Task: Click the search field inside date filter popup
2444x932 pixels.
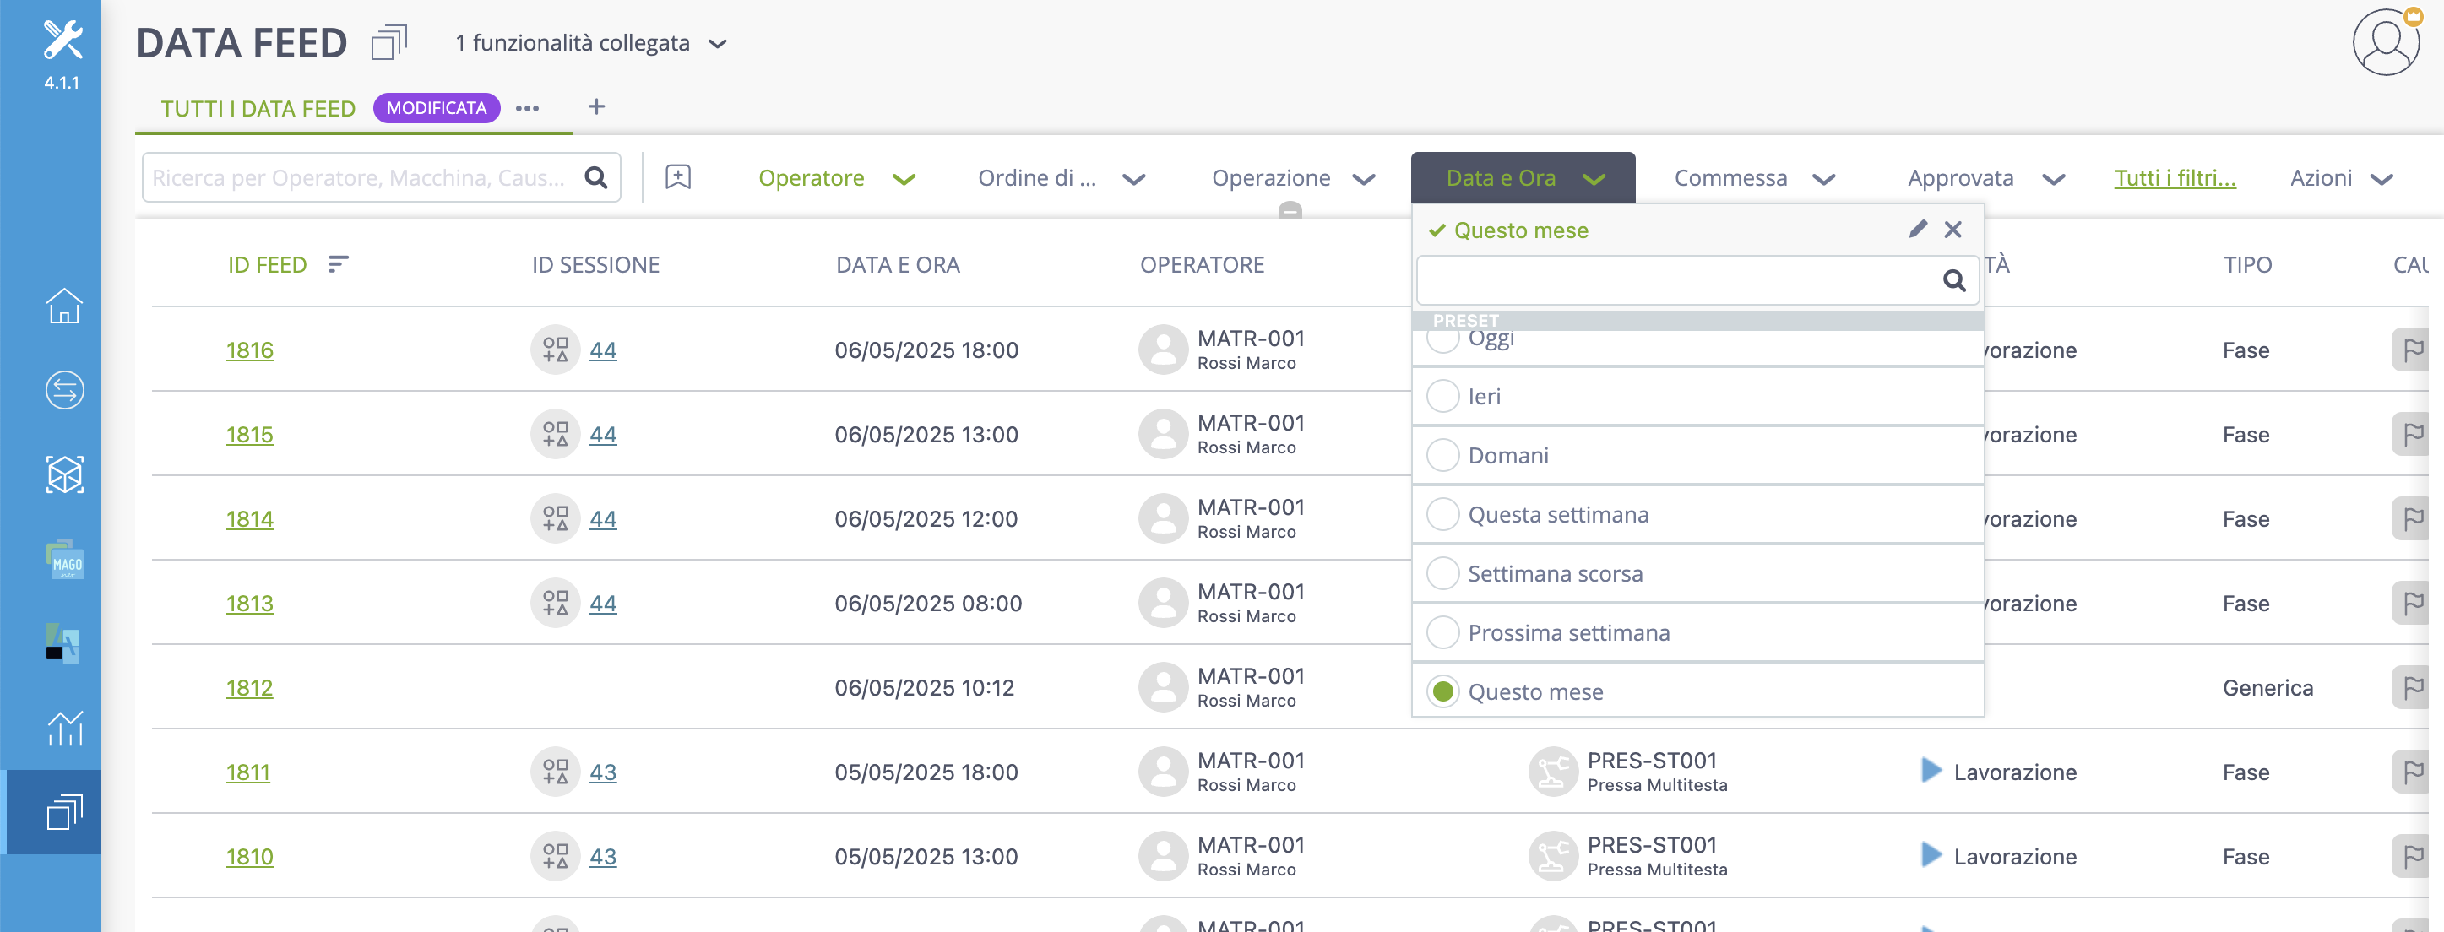Action: click(1697, 279)
